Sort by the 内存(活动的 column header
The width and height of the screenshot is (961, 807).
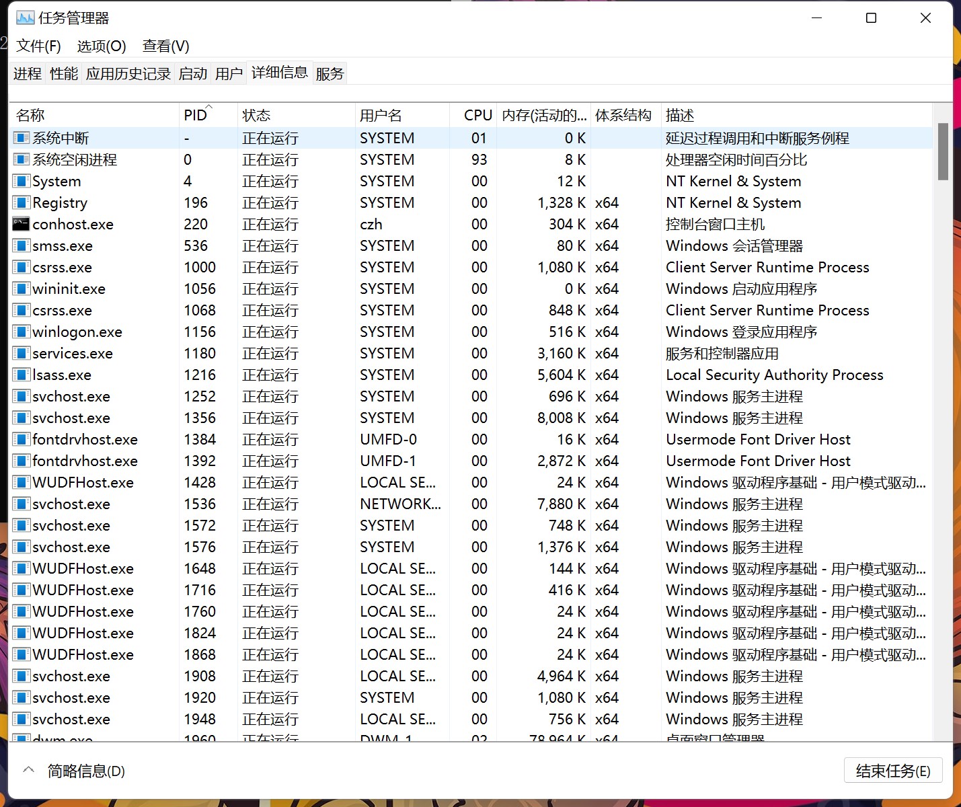(x=544, y=115)
